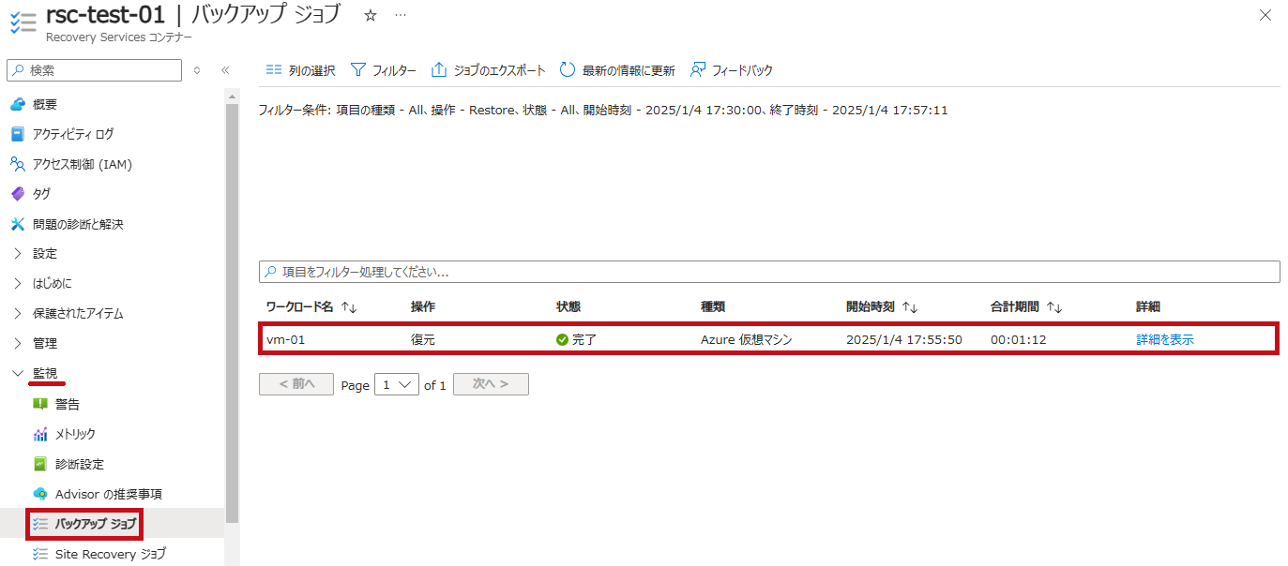Viewport: 1288px width, 566px height.
Task: Focus the 項目をフィルター処理してください input
Action: (x=769, y=272)
